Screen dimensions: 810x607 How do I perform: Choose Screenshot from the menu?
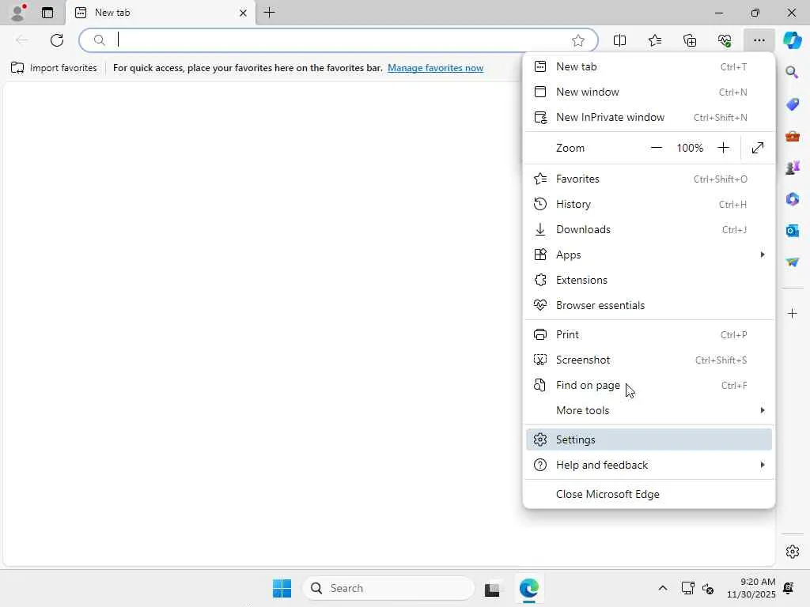pos(649,360)
